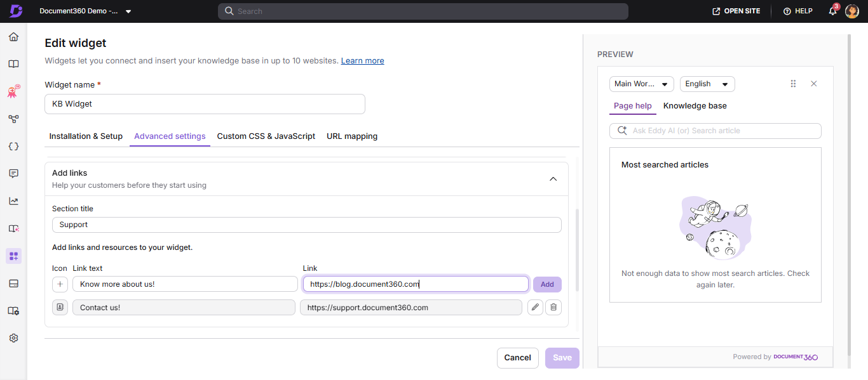Click the Contact us! row icon
The width and height of the screenshot is (868, 380).
(60, 307)
